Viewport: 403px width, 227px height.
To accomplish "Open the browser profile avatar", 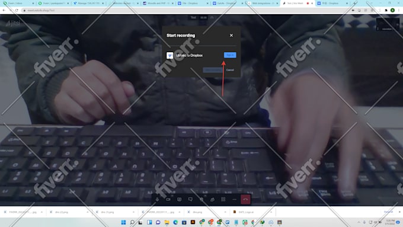I will click(392, 10).
